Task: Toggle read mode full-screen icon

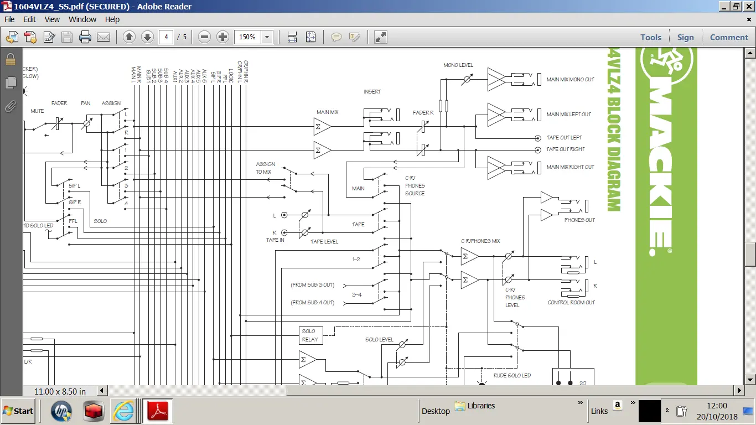Action: coord(380,37)
